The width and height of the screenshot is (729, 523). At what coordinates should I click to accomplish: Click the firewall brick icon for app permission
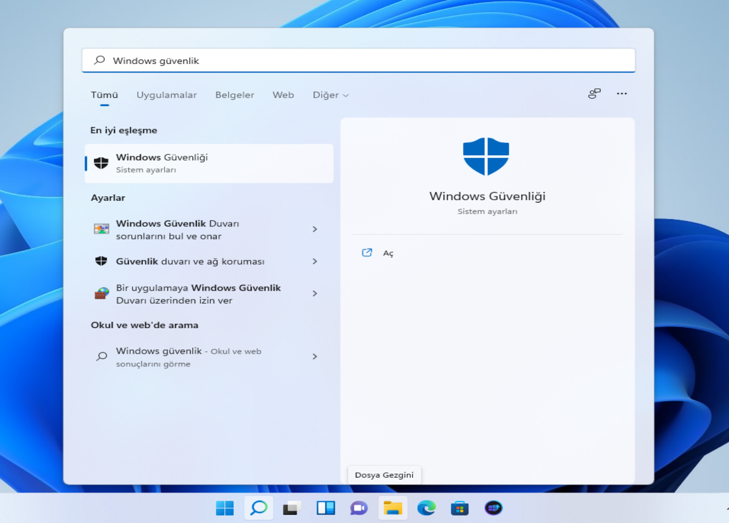click(x=102, y=294)
